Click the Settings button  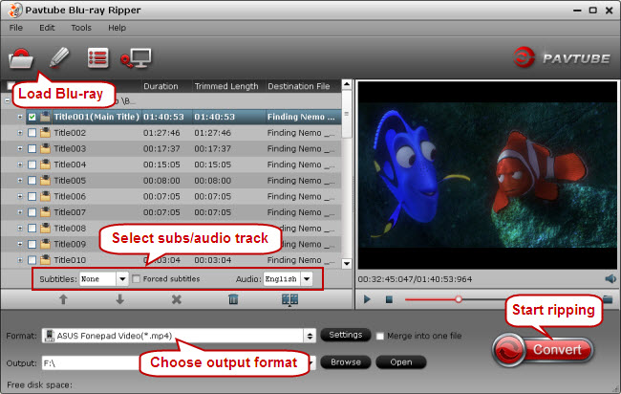[345, 335]
